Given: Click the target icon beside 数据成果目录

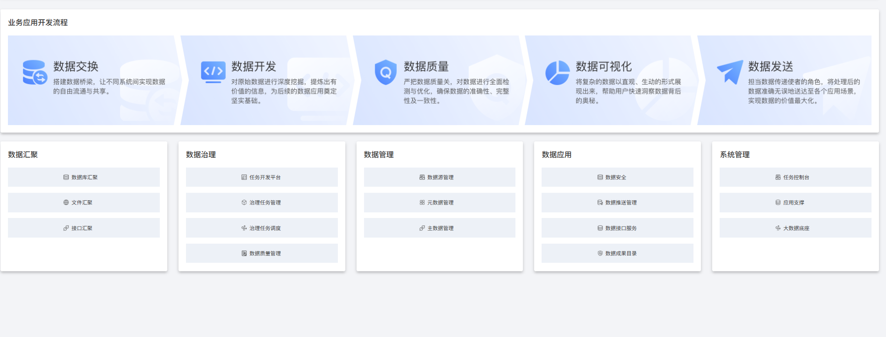Looking at the screenshot, I should [x=600, y=253].
